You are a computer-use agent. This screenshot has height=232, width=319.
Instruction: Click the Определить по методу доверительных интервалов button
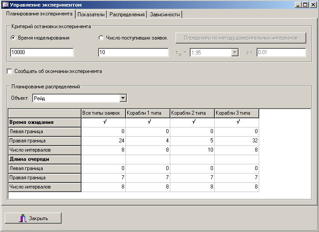(x=241, y=38)
